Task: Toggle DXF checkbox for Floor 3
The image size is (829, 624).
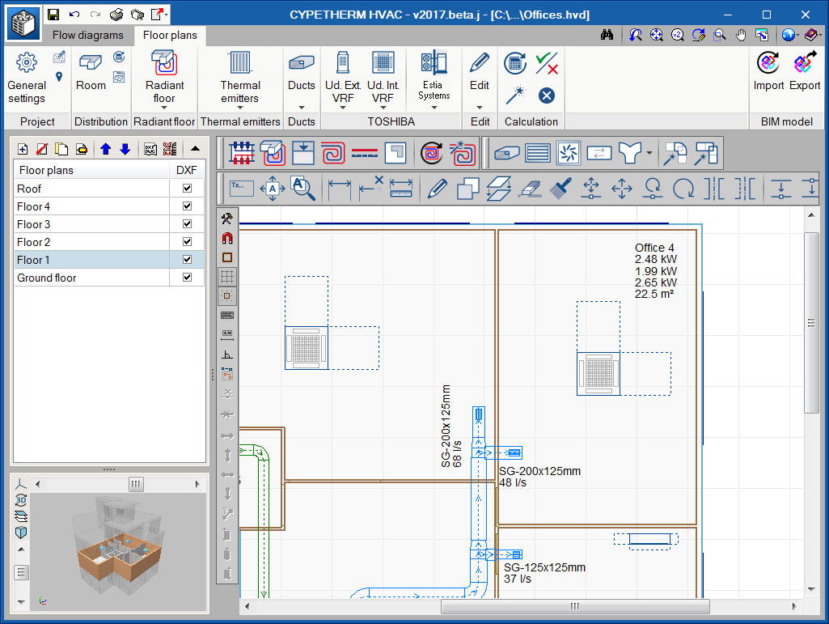Action: coord(188,224)
